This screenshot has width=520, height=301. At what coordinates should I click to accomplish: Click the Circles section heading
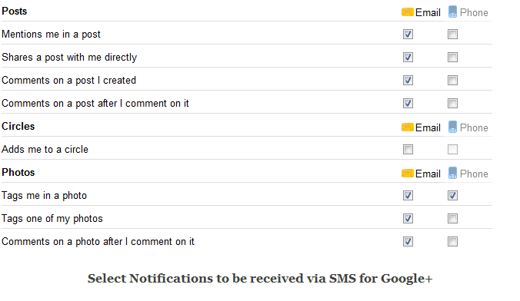18,126
